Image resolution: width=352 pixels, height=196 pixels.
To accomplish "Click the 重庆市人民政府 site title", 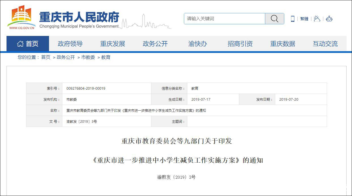I will [x=79, y=17].
